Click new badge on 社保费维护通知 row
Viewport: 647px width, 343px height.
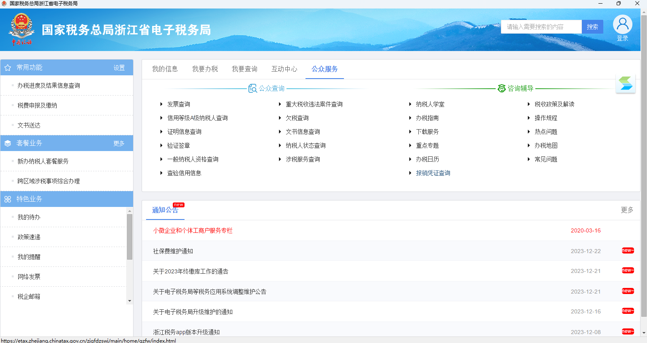tap(628, 251)
